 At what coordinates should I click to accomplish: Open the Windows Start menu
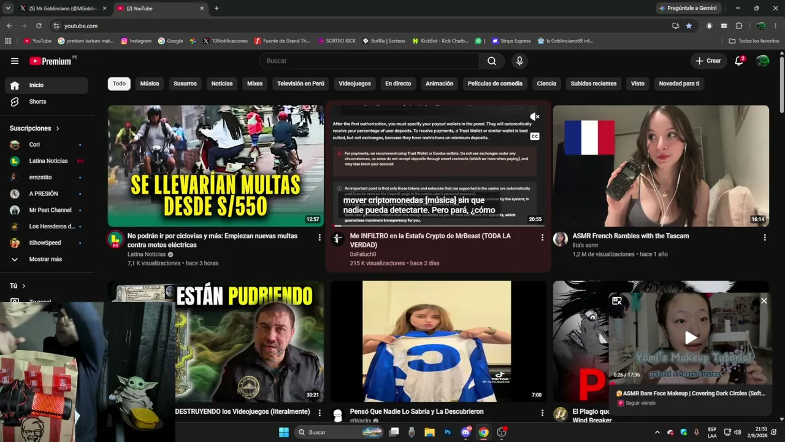[x=284, y=432]
